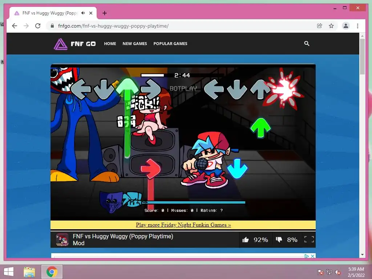The width and height of the screenshot is (372, 279).
Task: Click the opponent's glowing green up arrow
Action: click(127, 88)
